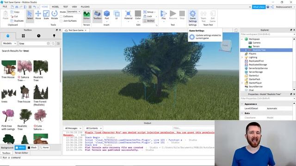Viewport: 296px width, 166px height.
Task: Select ServerScriptService in Explorer
Action: tap(258, 68)
